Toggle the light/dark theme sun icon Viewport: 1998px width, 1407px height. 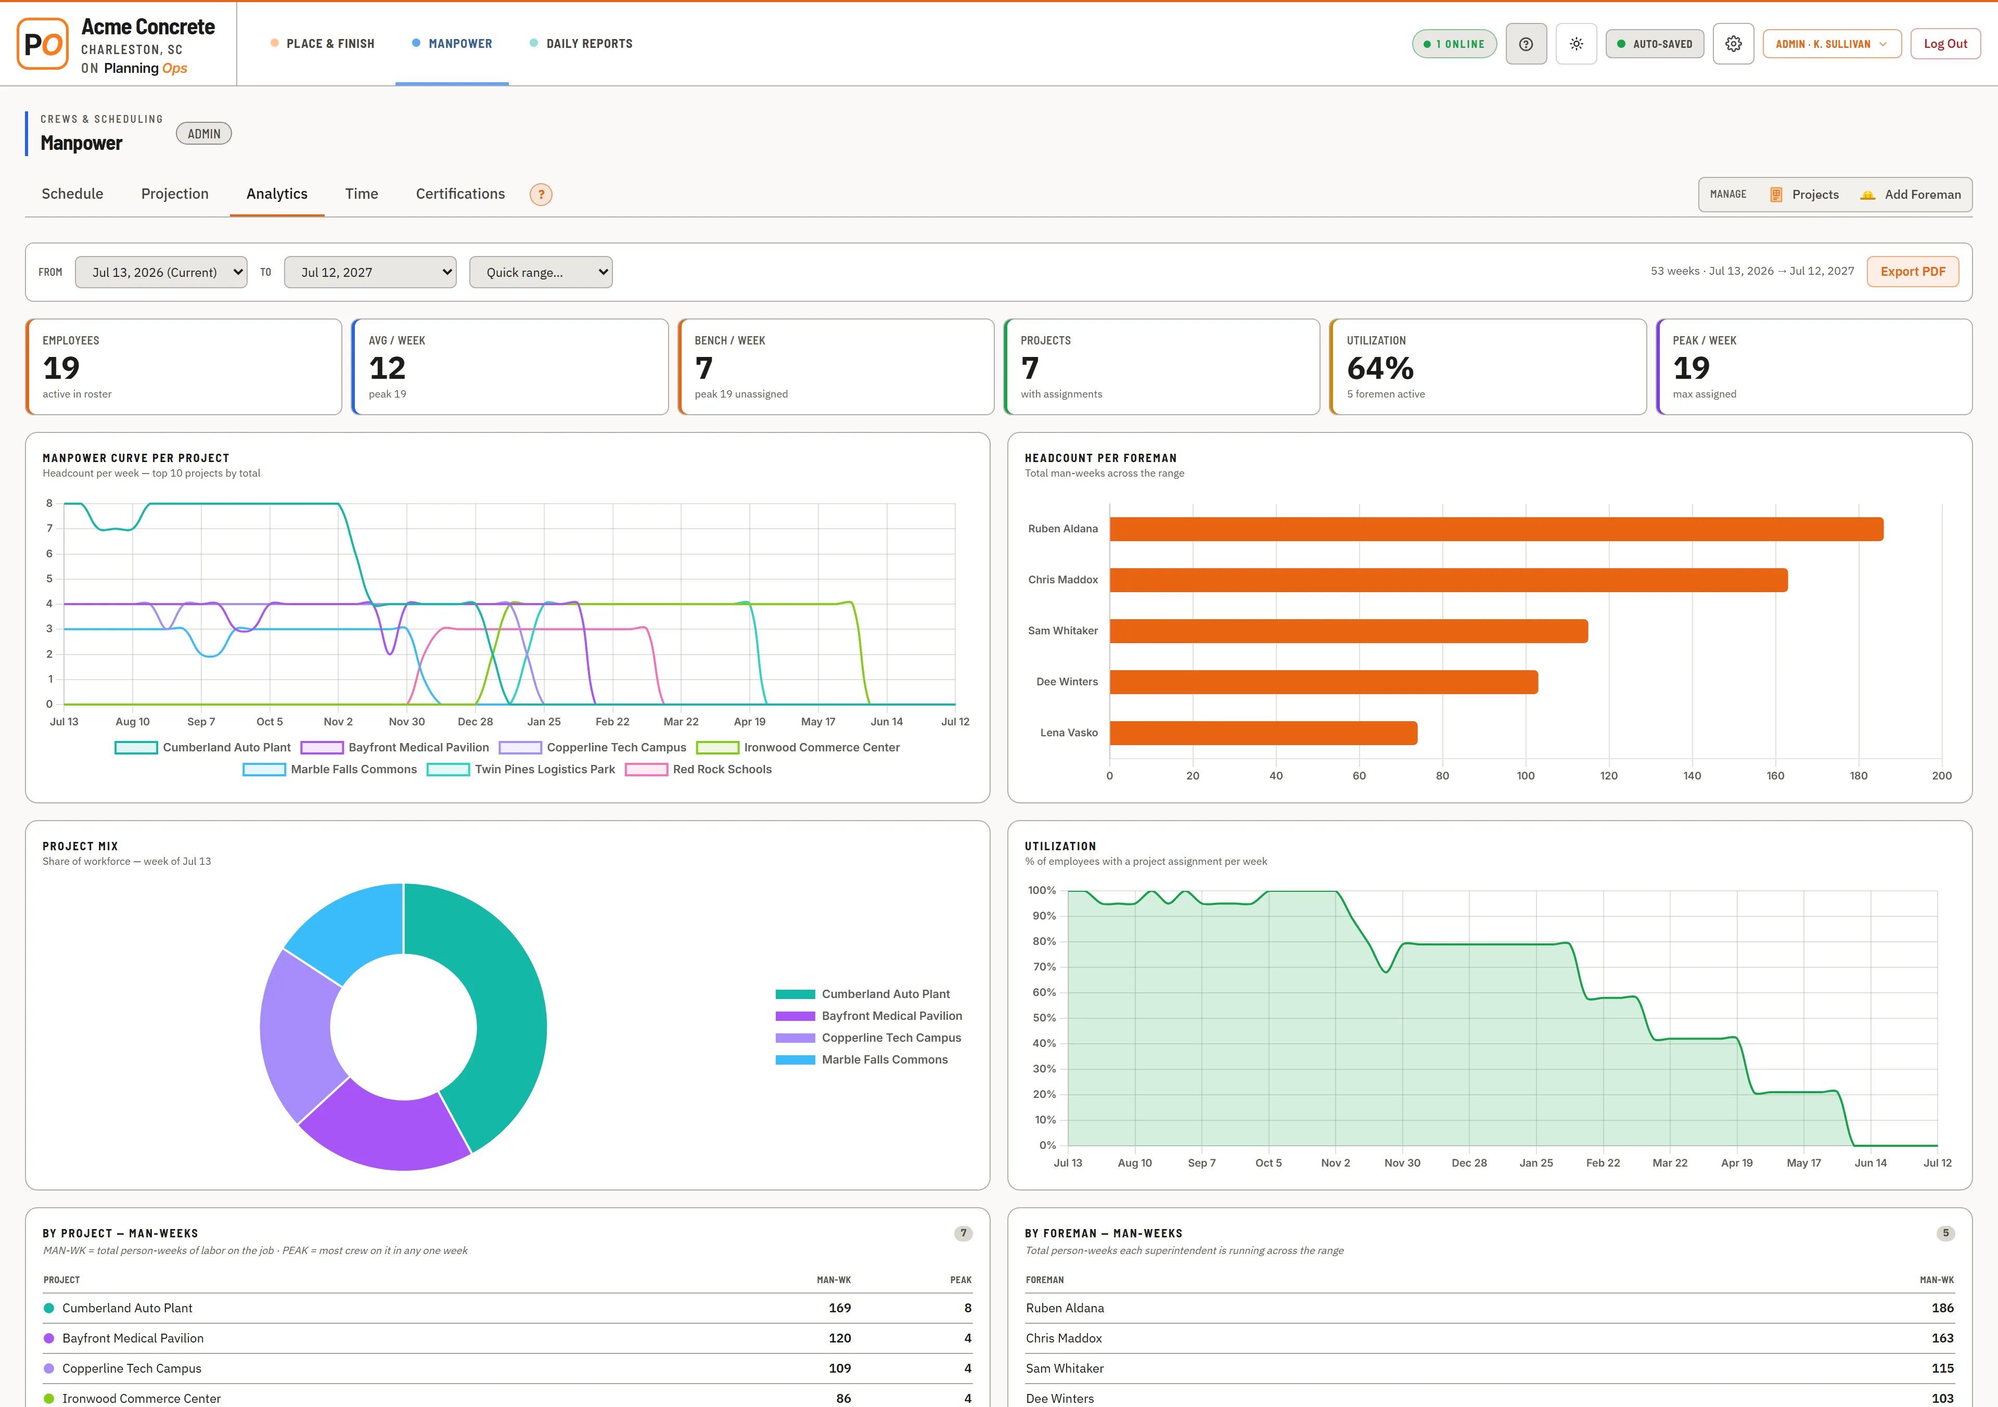point(1576,44)
